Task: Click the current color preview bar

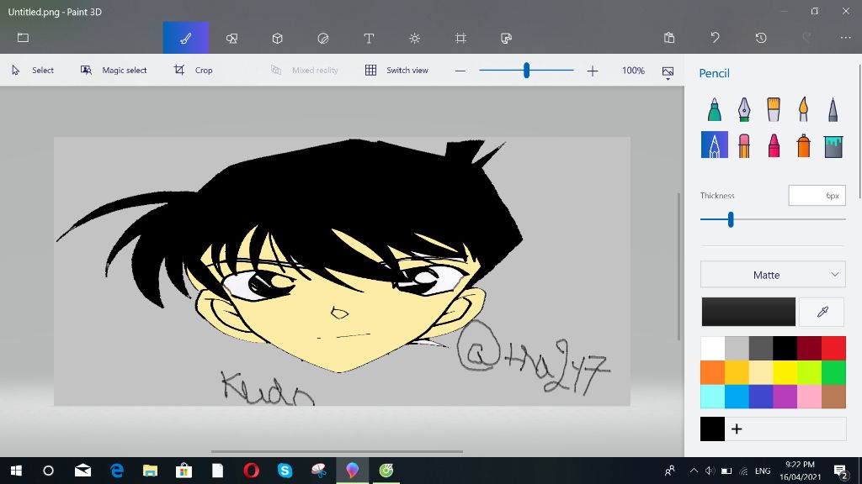Action: (x=748, y=312)
